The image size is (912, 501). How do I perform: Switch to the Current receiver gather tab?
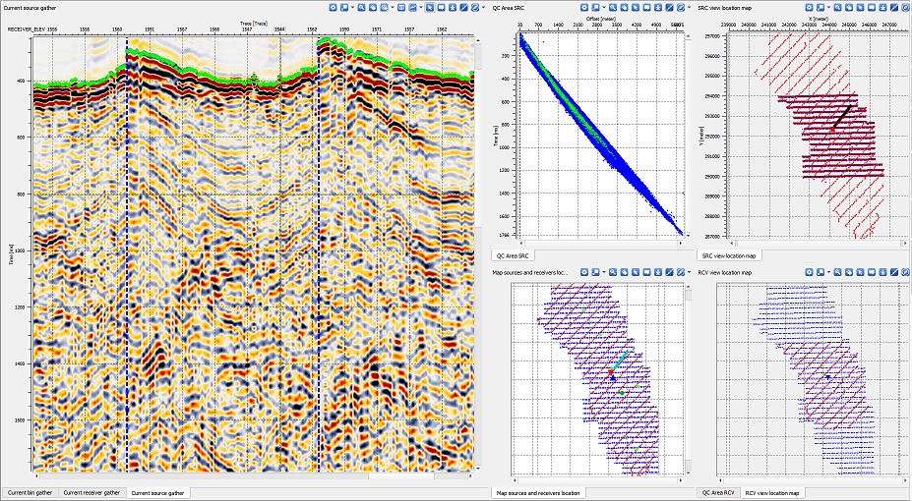click(x=91, y=492)
